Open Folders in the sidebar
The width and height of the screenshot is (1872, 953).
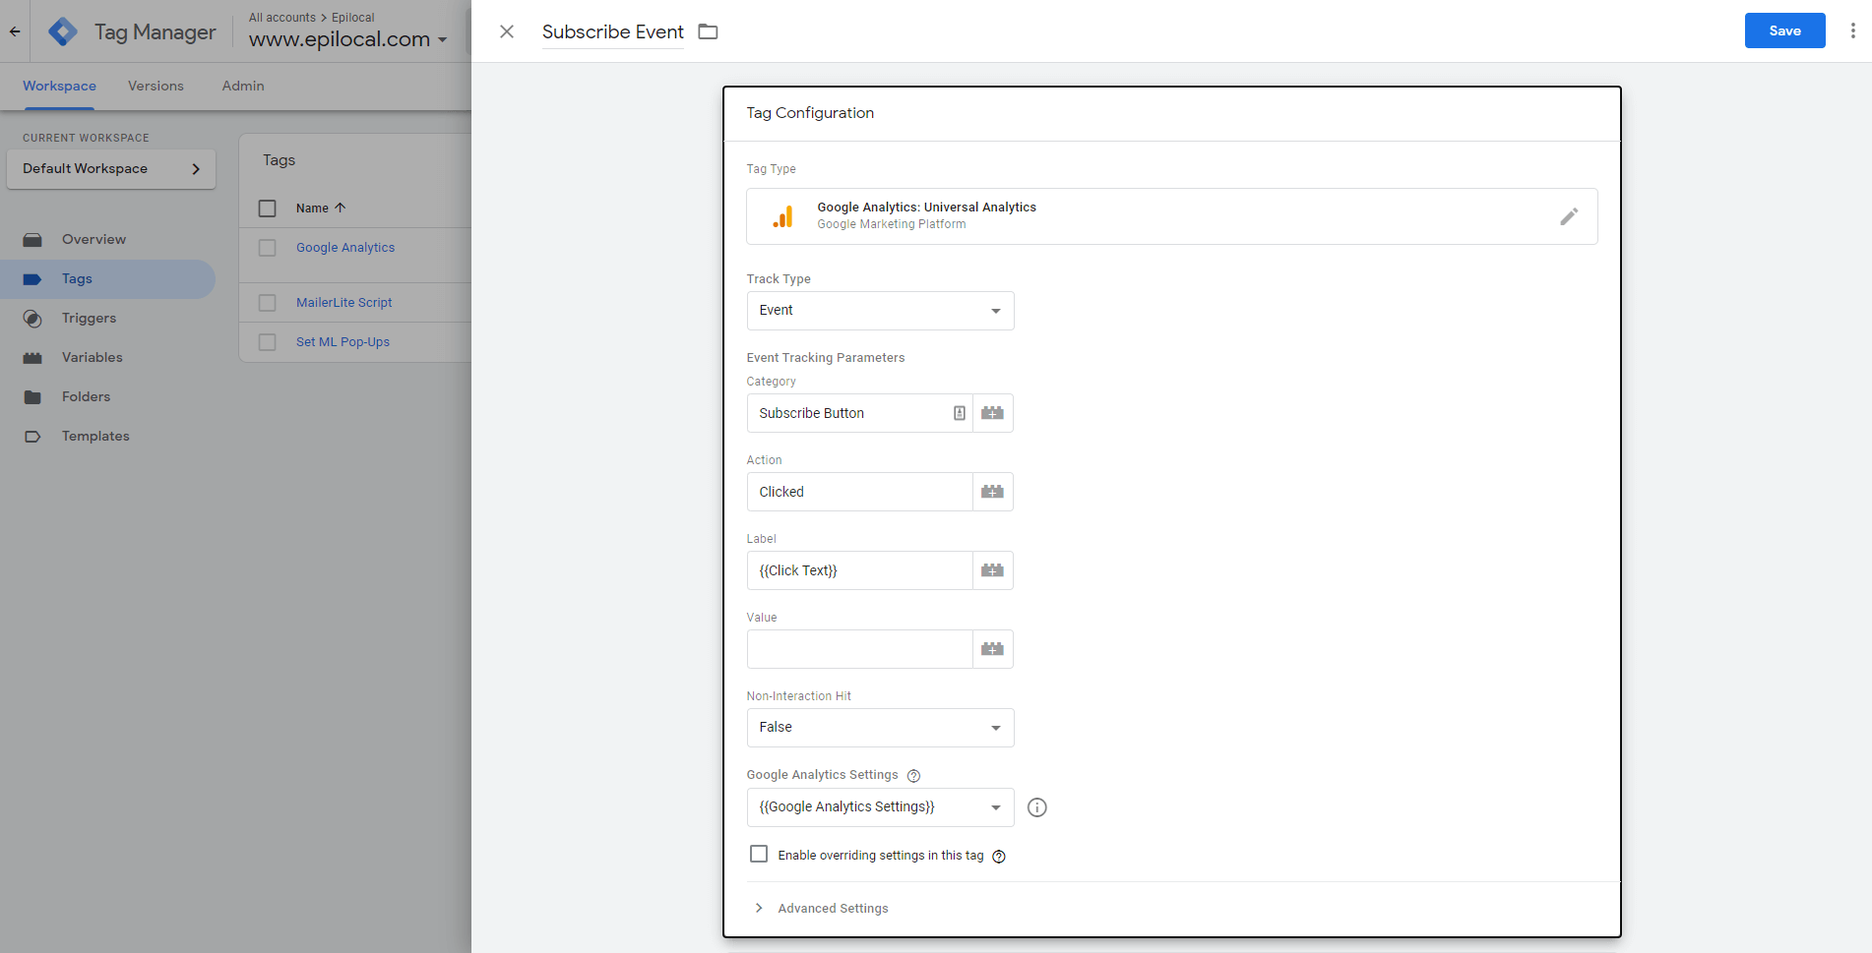point(86,397)
